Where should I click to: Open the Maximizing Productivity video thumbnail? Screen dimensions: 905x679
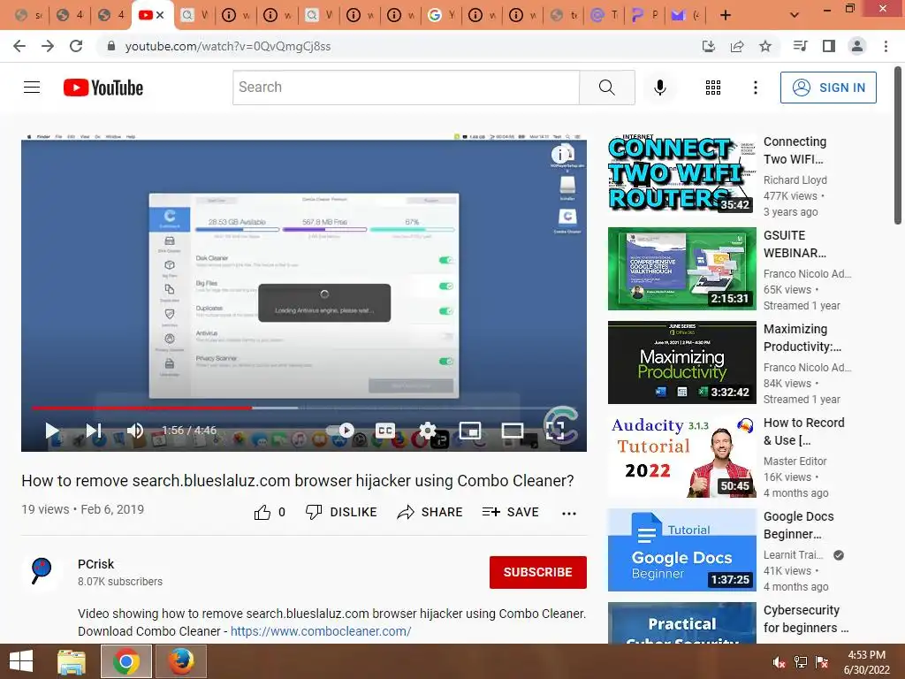tap(682, 362)
